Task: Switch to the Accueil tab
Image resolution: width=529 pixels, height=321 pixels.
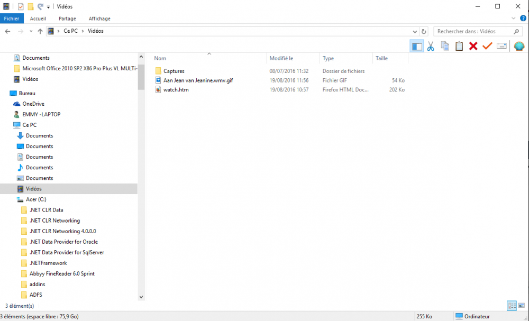Action: 38,19
